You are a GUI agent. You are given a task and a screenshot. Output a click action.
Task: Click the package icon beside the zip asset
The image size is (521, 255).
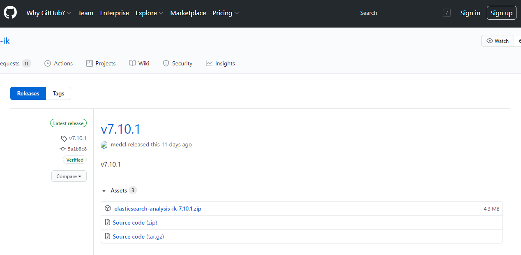click(x=108, y=208)
